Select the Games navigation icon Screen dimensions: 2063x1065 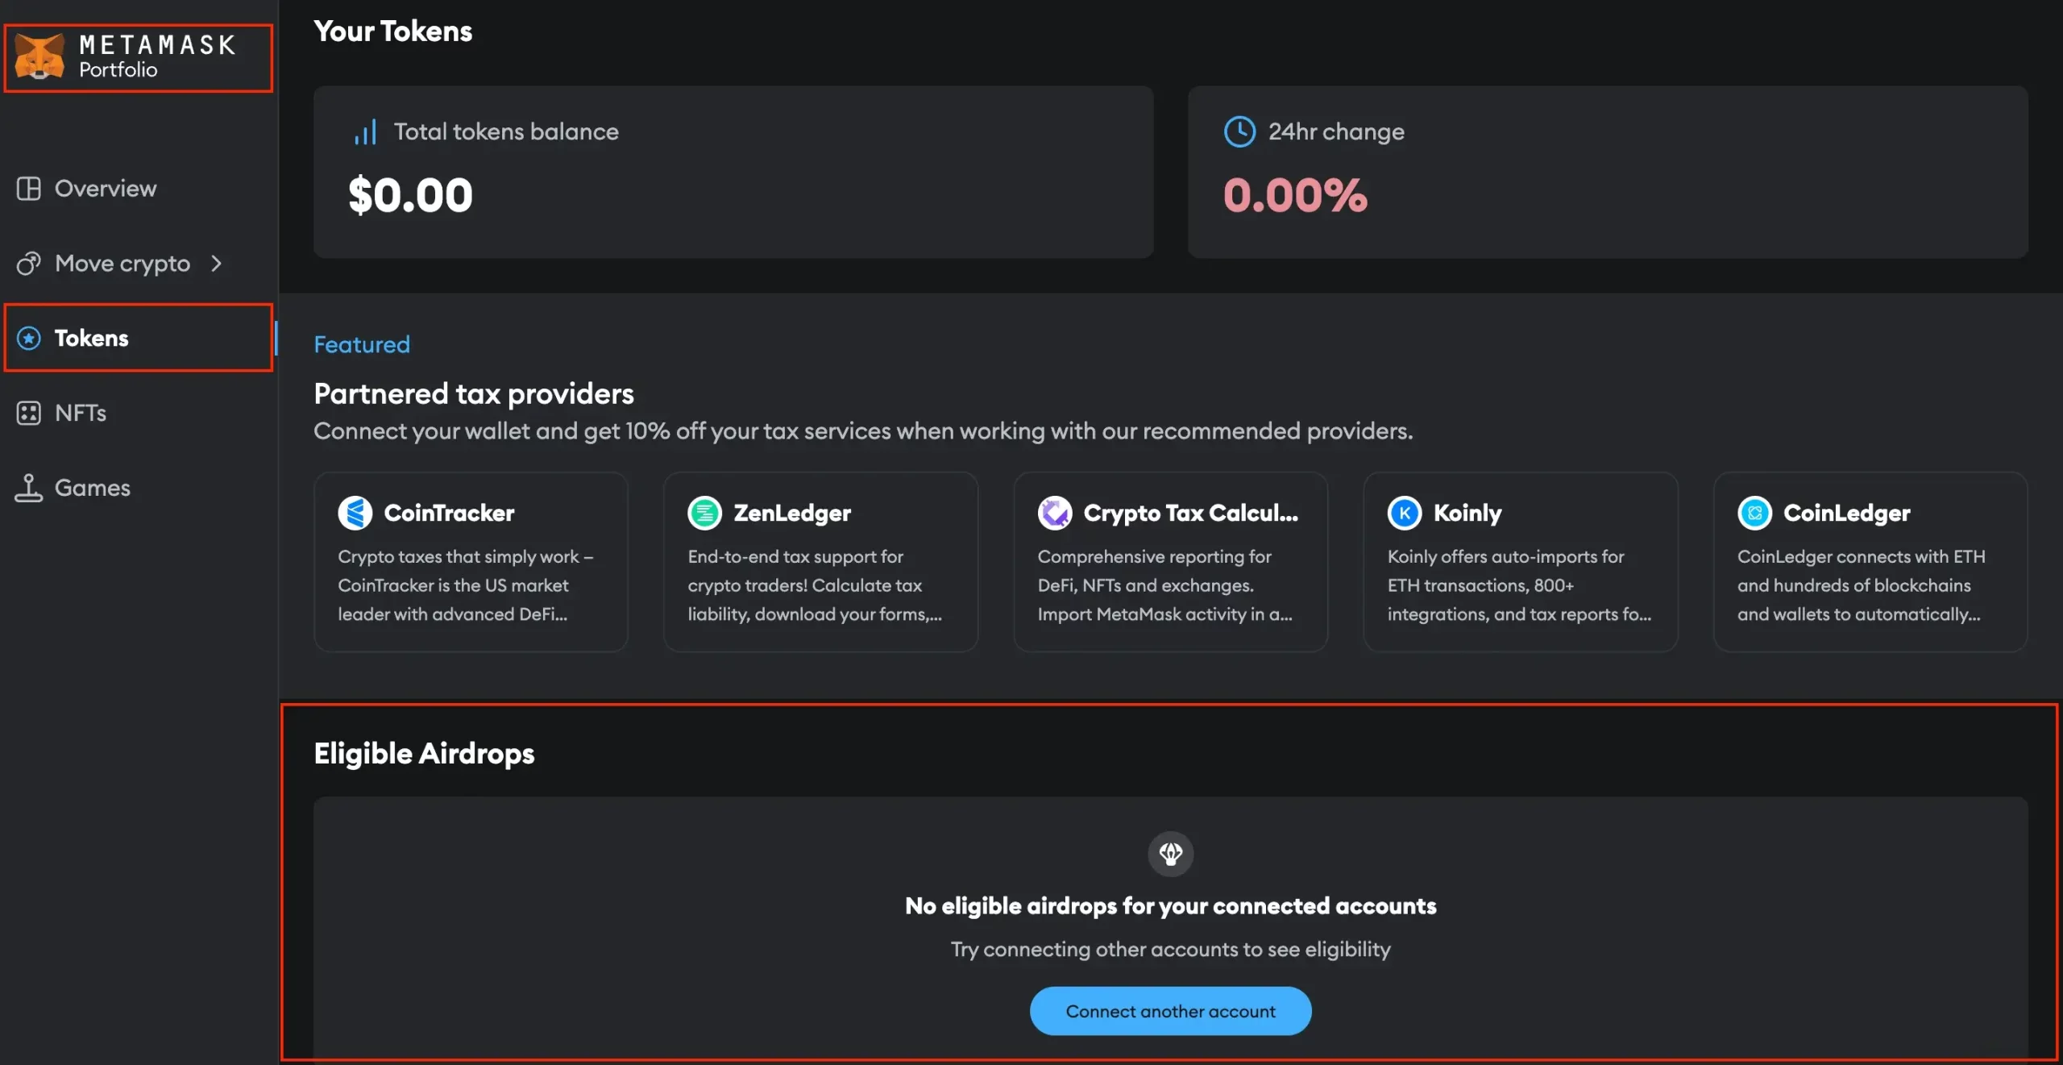pos(28,488)
